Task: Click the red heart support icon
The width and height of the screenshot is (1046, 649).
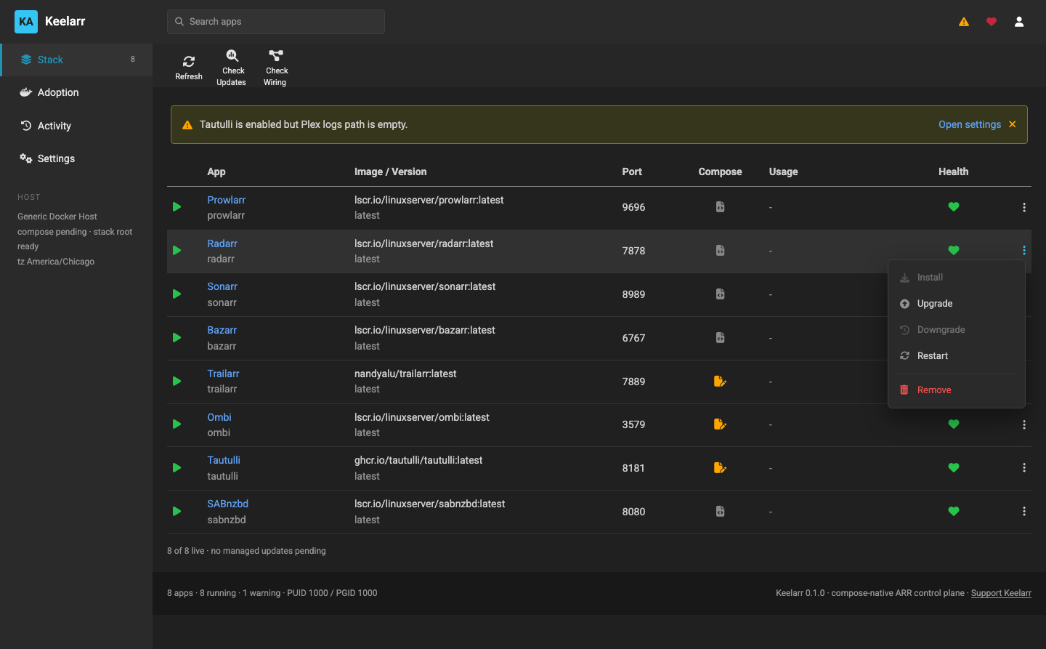Action: 992,22
